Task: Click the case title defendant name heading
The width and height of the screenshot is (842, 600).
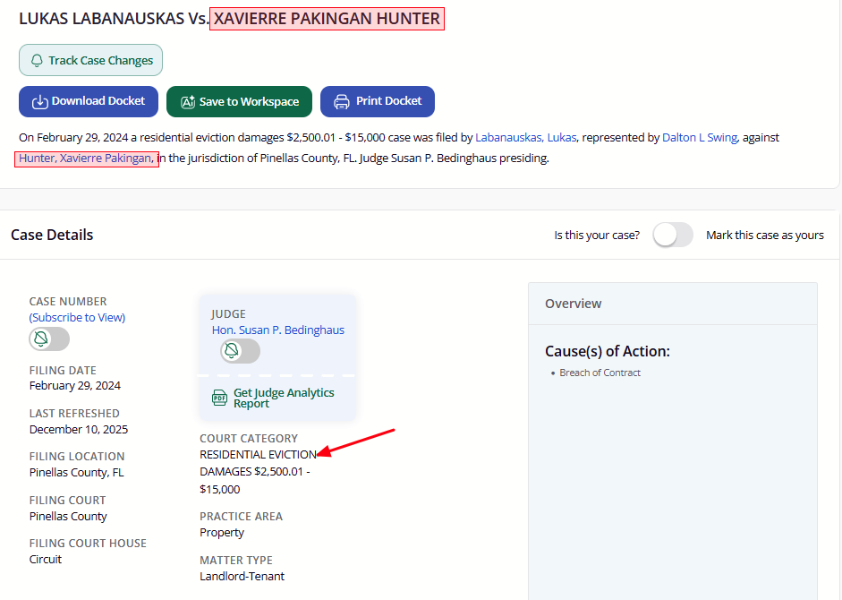Action: pos(327,19)
